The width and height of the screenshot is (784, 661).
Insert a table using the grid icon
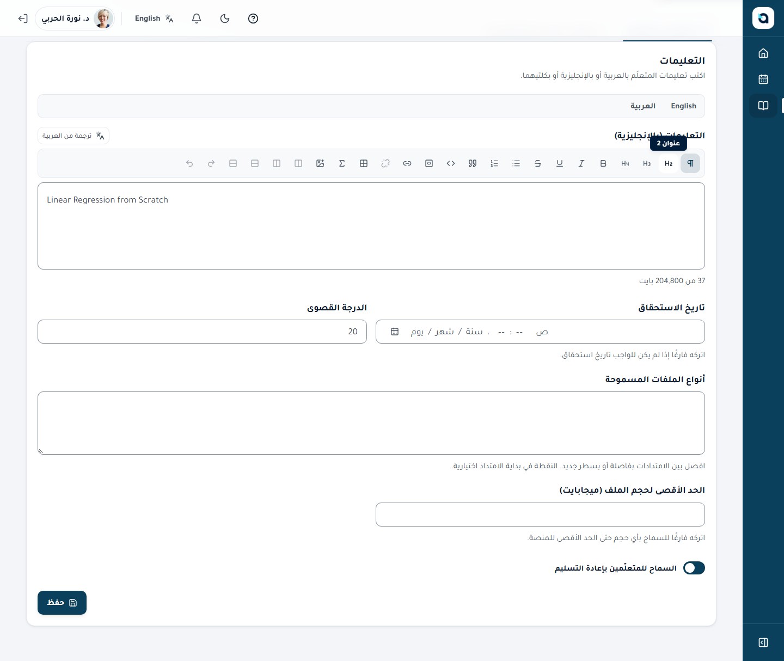coord(364,163)
